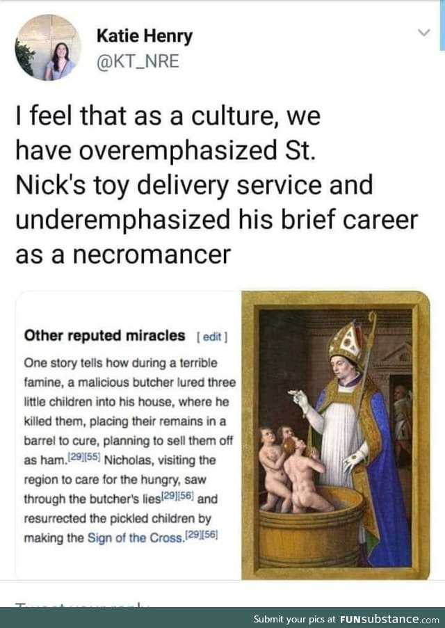Open Katie Henry's profile picture
The height and width of the screenshot is (628, 445).
(x=48, y=48)
